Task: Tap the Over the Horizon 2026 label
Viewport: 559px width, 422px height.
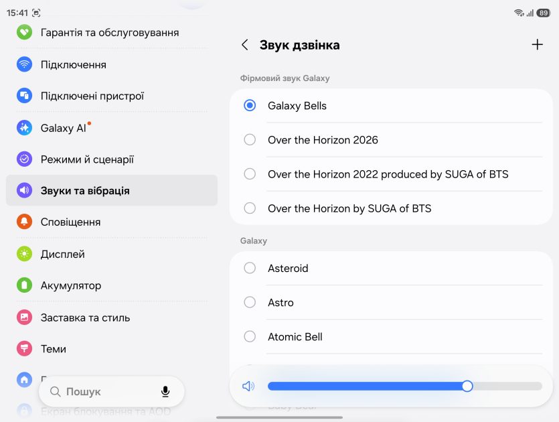Action: pyautogui.click(x=323, y=140)
